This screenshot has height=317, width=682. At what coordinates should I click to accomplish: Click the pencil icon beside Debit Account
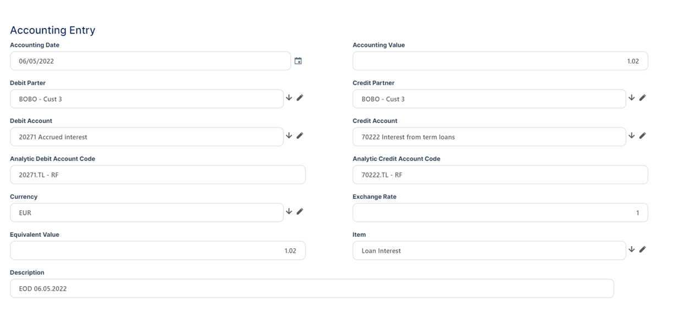click(x=300, y=136)
